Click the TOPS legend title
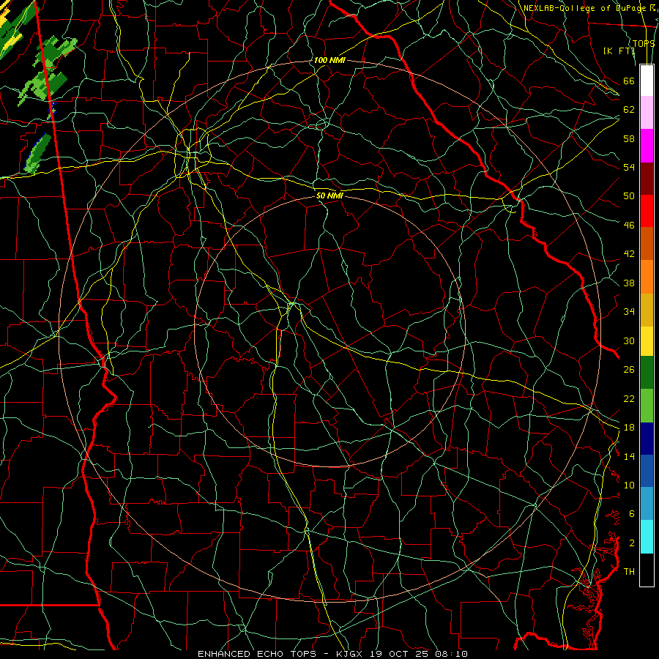 click(x=644, y=43)
